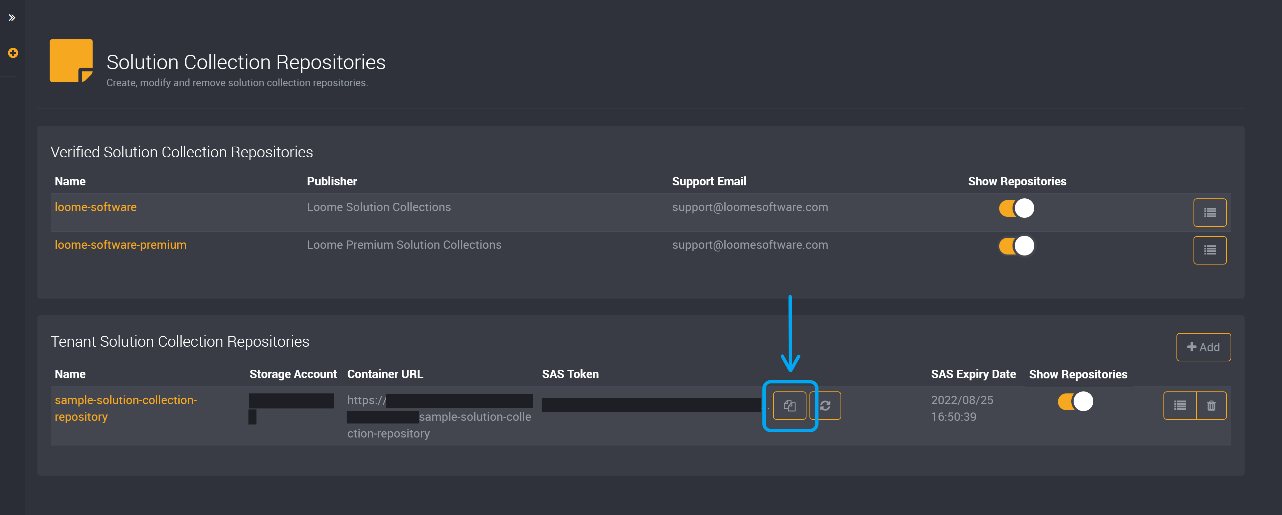Click the Container URL column header
Viewport: 1282px width, 515px height.
385,374
